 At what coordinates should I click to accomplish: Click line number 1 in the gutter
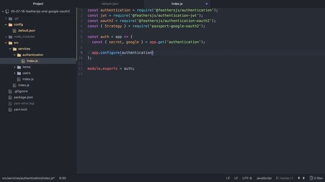81,10
